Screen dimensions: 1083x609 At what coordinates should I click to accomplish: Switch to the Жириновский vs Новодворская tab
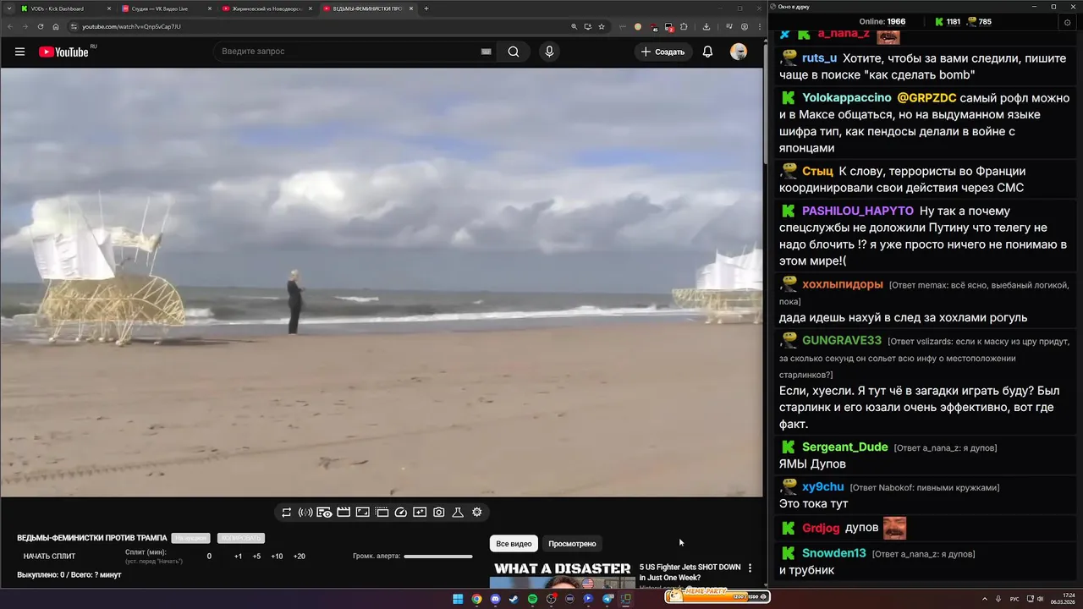tap(267, 8)
